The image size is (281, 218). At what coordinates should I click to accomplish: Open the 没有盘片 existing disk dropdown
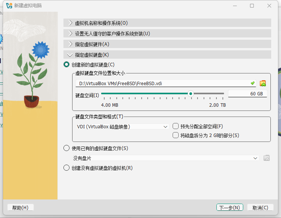pyautogui.click(x=165, y=158)
